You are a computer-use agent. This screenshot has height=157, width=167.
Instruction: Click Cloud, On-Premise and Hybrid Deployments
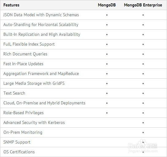click(x=44, y=103)
